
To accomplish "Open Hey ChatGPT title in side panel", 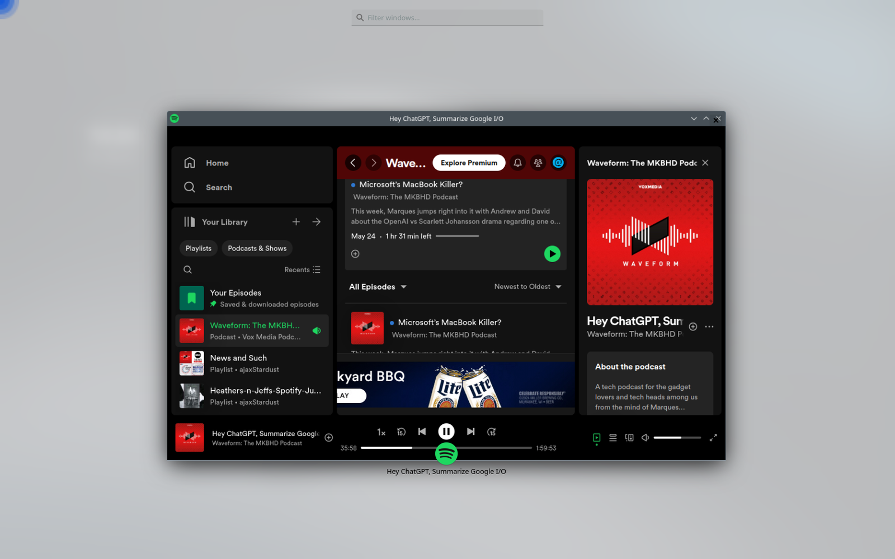I will (634, 321).
